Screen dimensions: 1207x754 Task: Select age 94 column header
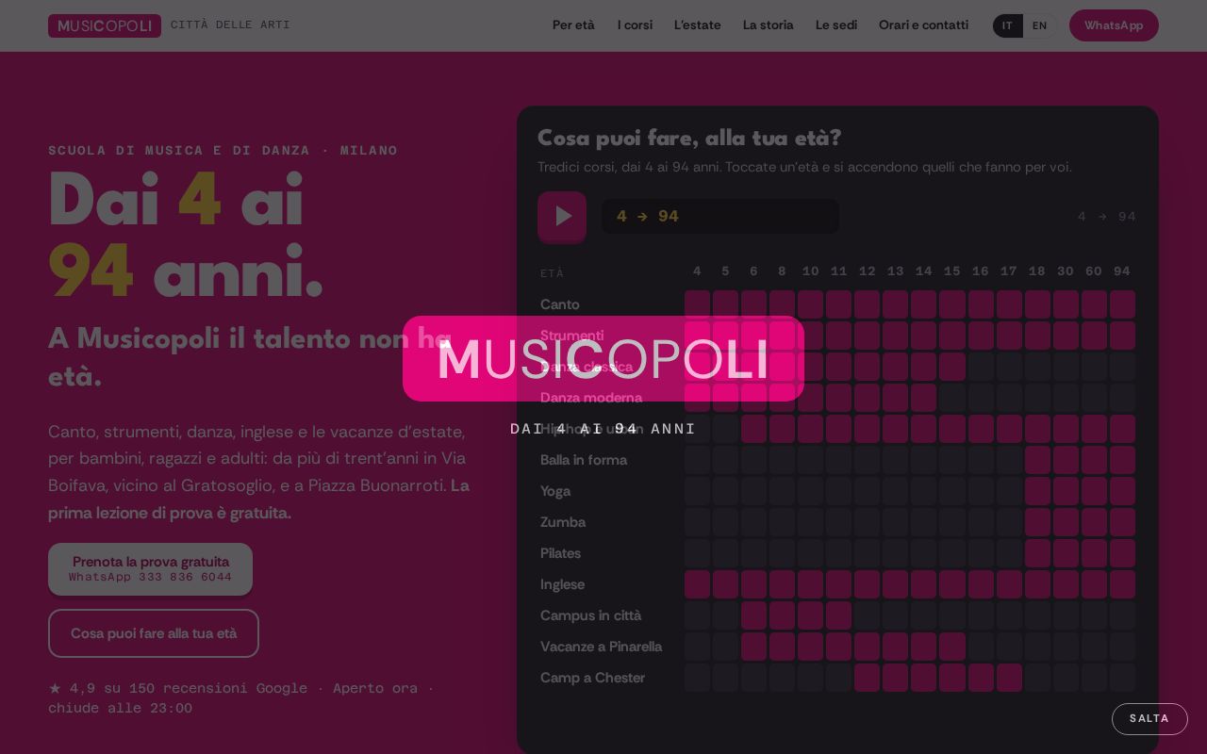pyautogui.click(x=1122, y=271)
